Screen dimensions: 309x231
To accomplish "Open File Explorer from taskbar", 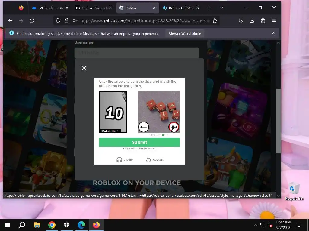I will tap(37, 225).
